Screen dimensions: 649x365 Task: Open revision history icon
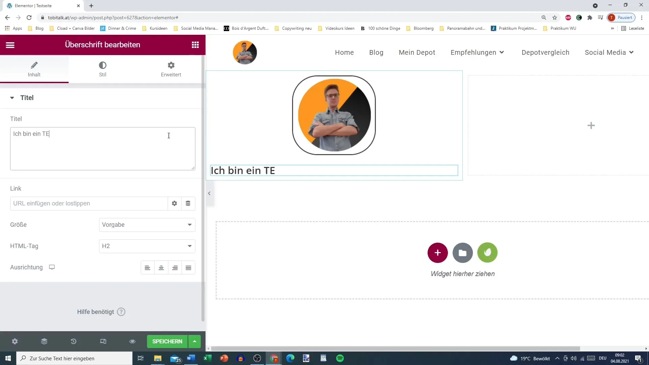(74, 341)
